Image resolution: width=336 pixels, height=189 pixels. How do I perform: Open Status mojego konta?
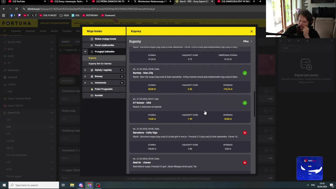104,39
